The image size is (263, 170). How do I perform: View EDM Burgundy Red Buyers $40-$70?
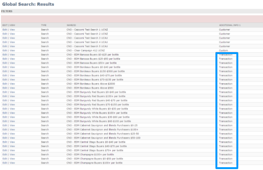point(12,101)
